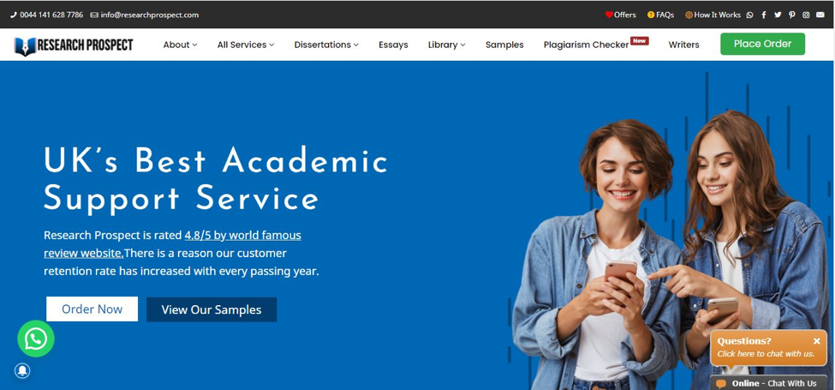Open the Pinterest icon in top bar
Image resolution: width=835 pixels, height=390 pixels.
click(792, 15)
